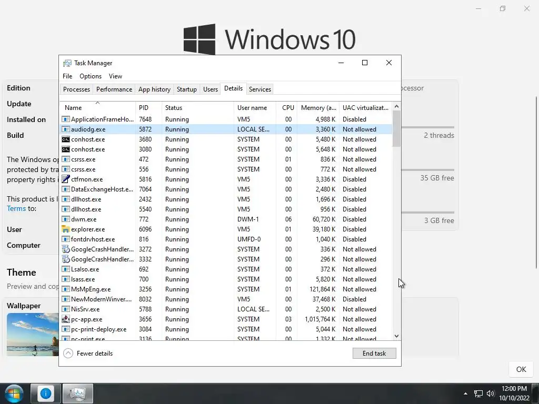The height and width of the screenshot is (404, 539).
Task: Switch to the Processes tab
Action: 76,89
